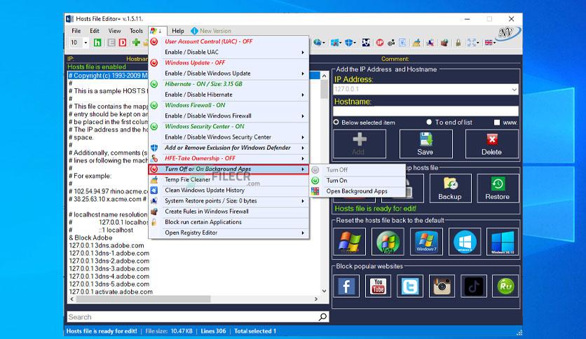The width and height of the screenshot is (586, 339).
Task: Select 'To end of list' radio button
Action: pyautogui.click(x=429, y=122)
